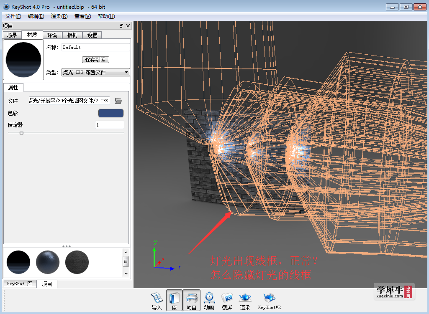Open the 帮助 menu
Viewport: 429px width, 314px height.
(106, 16)
